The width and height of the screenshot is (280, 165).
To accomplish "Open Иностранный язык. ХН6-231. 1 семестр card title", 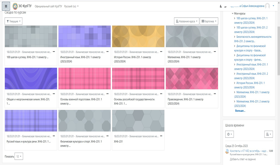I will point(80,59).
